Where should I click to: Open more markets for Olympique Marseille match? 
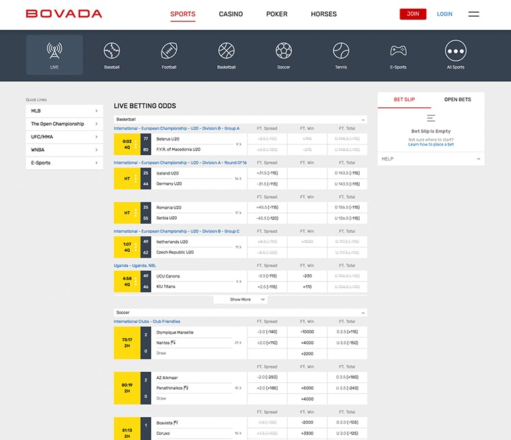click(238, 343)
